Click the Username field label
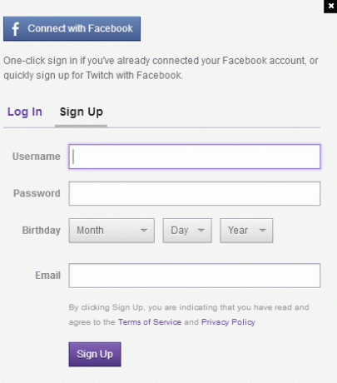Screen dimensions: 337x383 point(37,157)
